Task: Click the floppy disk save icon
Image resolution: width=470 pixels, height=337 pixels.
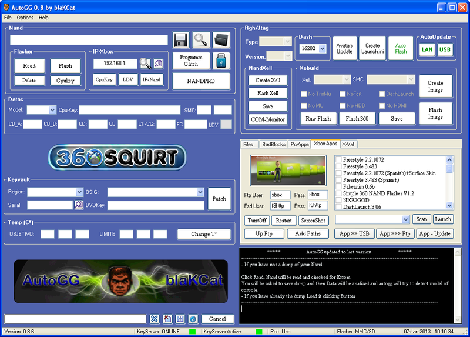Action: [x=181, y=40]
